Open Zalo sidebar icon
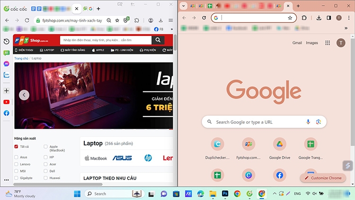 (6, 75)
